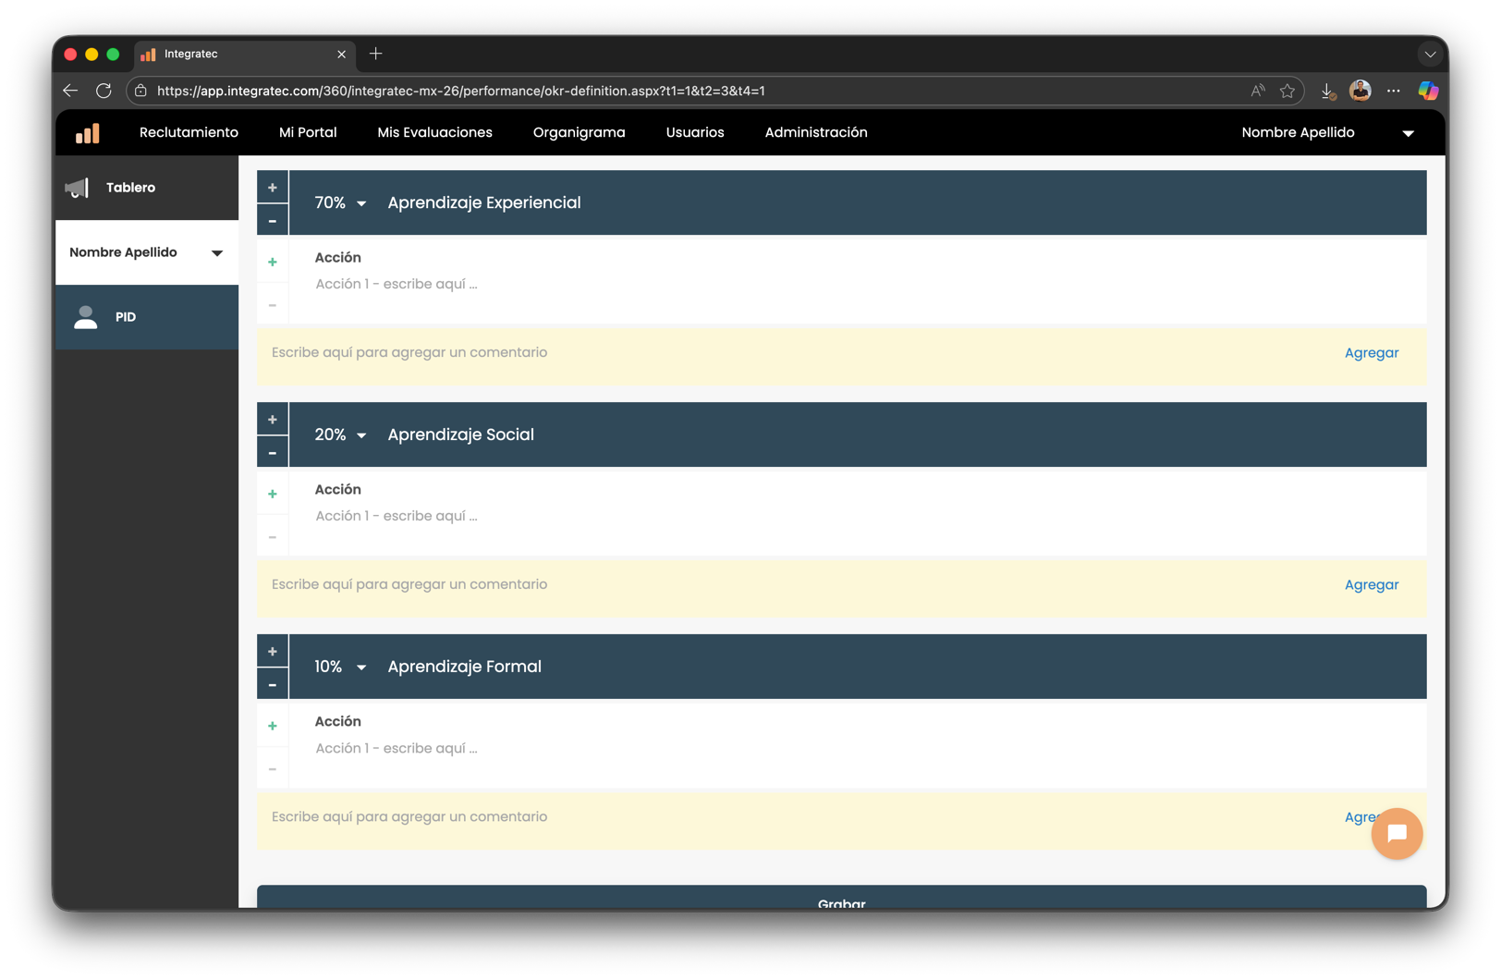Click minus on Aprendizaje Formal header
This screenshot has height=980, width=1501.
pos(273,685)
